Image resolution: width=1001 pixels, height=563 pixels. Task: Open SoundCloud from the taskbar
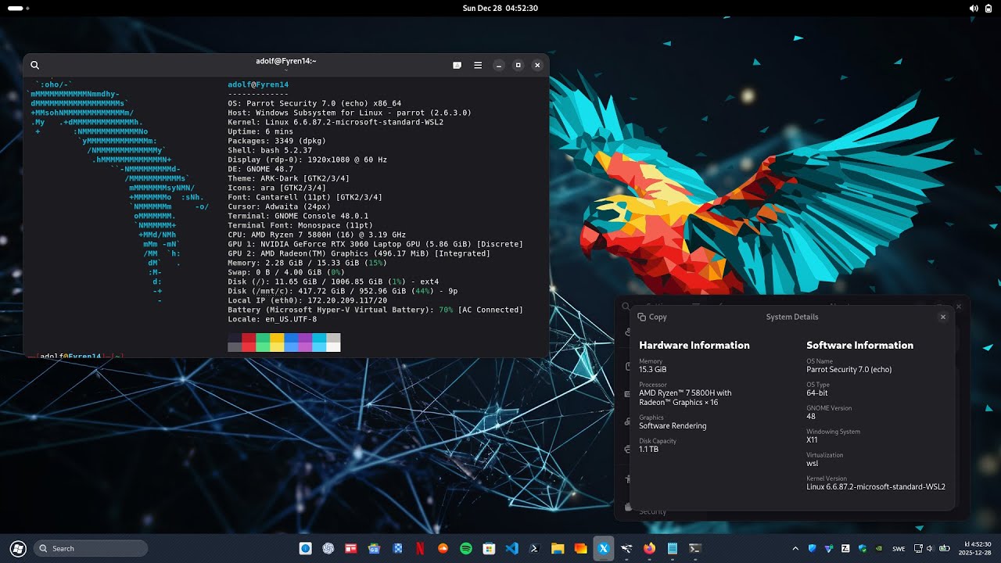coord(443,548)
